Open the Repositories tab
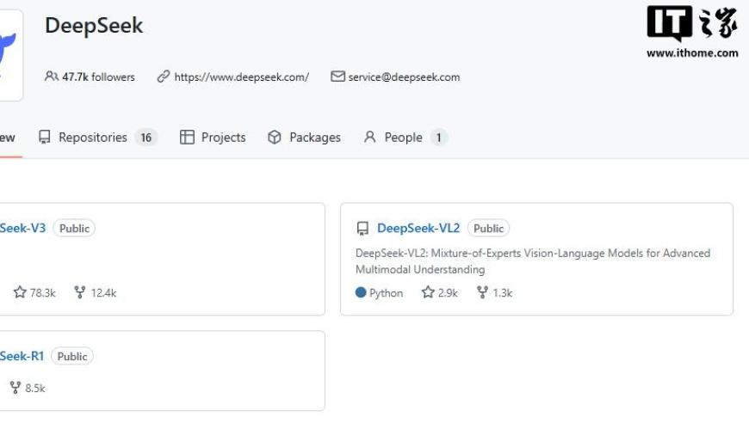Screen dimensions: 749x423 click(x=97, y=138)
